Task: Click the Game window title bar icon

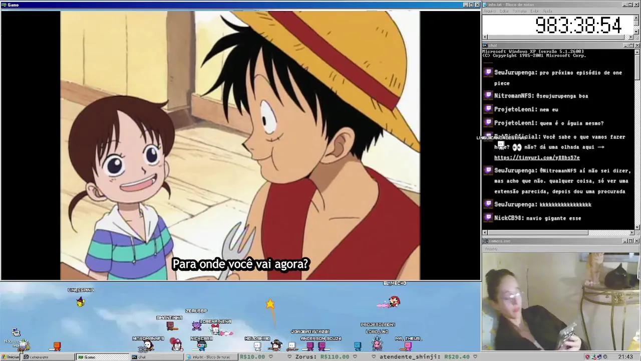Action: click(4, 5)
